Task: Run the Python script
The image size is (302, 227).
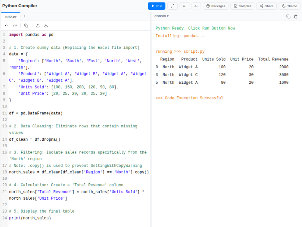Action: coord(156,6)
